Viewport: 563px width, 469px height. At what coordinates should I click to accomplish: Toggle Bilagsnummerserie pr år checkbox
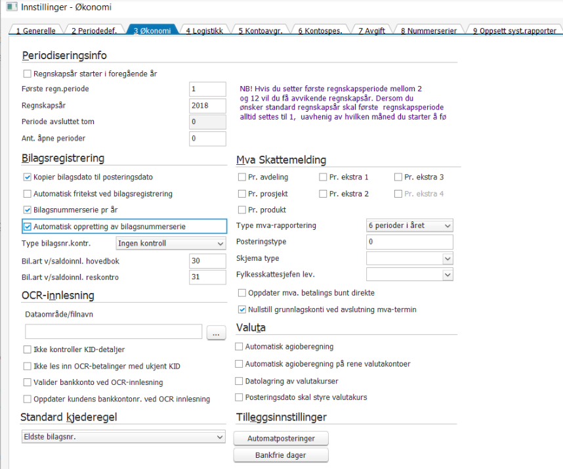pos(28,210)
